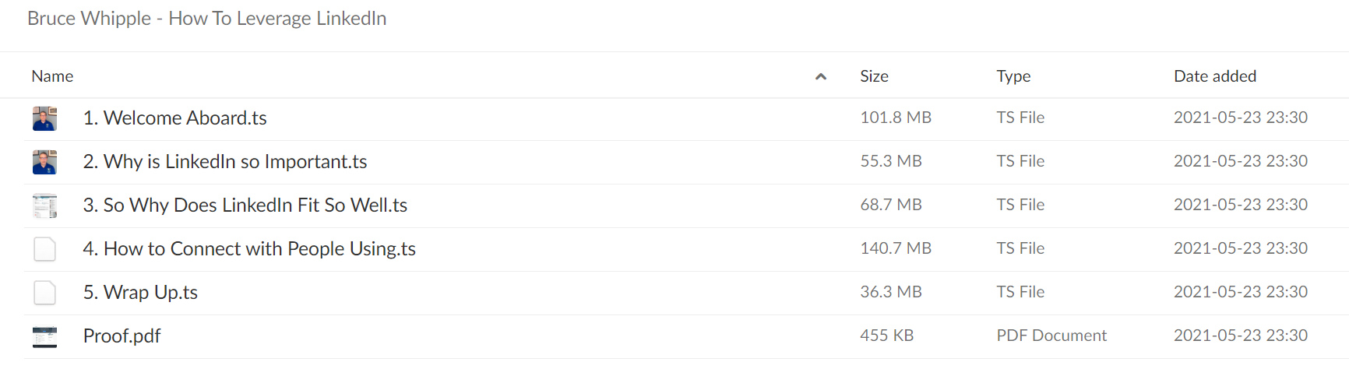Select the 140.7 MB size cell
This screenshot has width=1349, height=383.
pos(896,248)
